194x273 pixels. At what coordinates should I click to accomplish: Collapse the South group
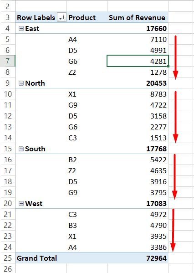21,149
